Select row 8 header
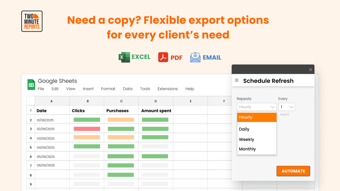 coord(31,175)
